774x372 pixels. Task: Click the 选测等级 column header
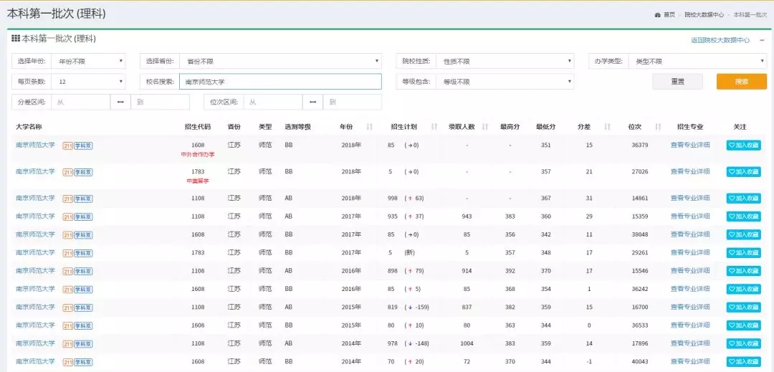tap(297, 128)
